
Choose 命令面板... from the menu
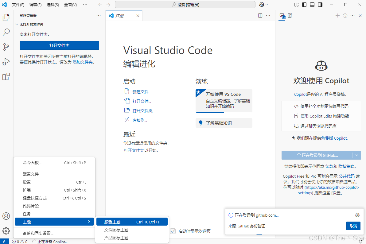pos(54,163)
